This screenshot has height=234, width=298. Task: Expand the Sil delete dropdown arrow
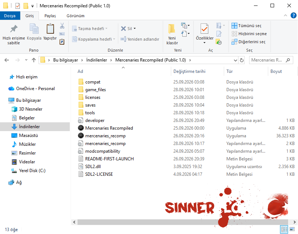135,29
